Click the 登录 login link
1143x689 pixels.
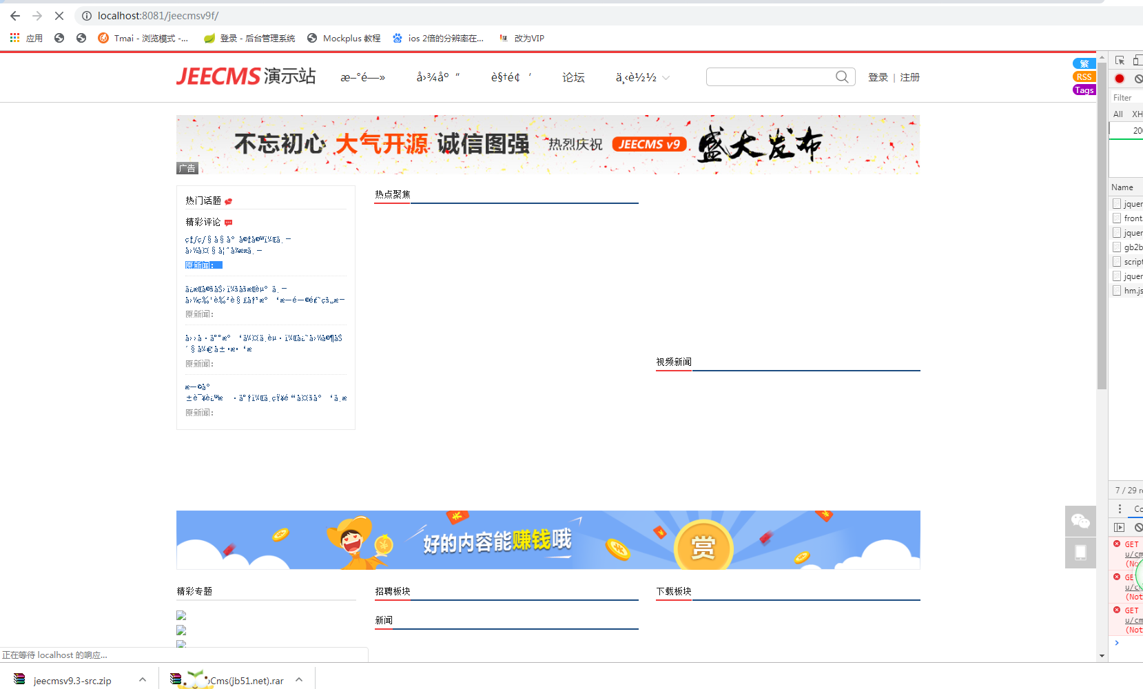[878, 77]
